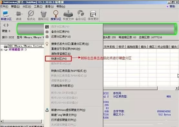
Task: Click the 8589934592 total bytes value
Action: coord(164,111)
